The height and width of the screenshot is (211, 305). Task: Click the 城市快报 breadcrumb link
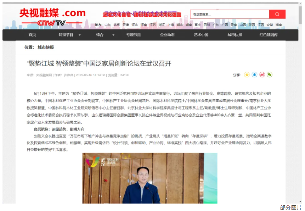46,47
